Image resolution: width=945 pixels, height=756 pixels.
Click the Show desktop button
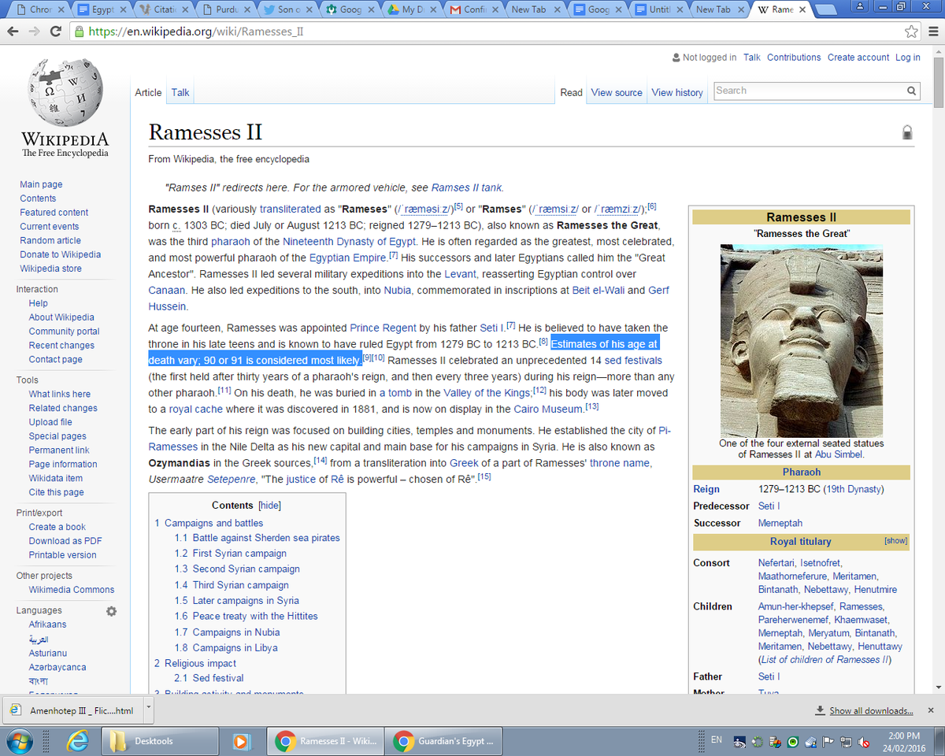point(939,741)
